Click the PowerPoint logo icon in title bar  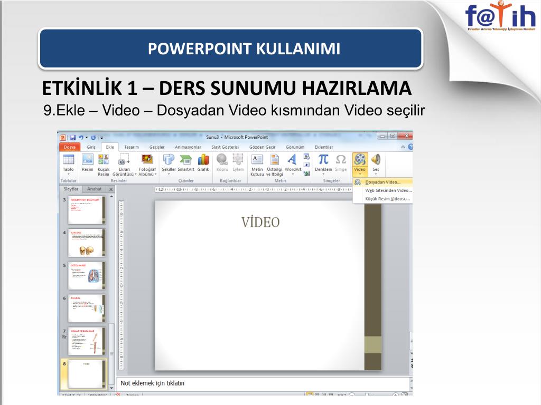(x=63, y=138)
